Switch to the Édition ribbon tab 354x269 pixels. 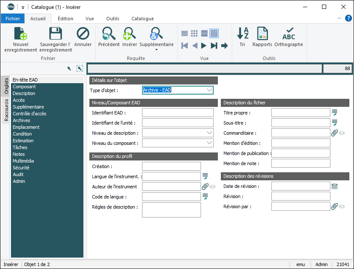[65, 19]
